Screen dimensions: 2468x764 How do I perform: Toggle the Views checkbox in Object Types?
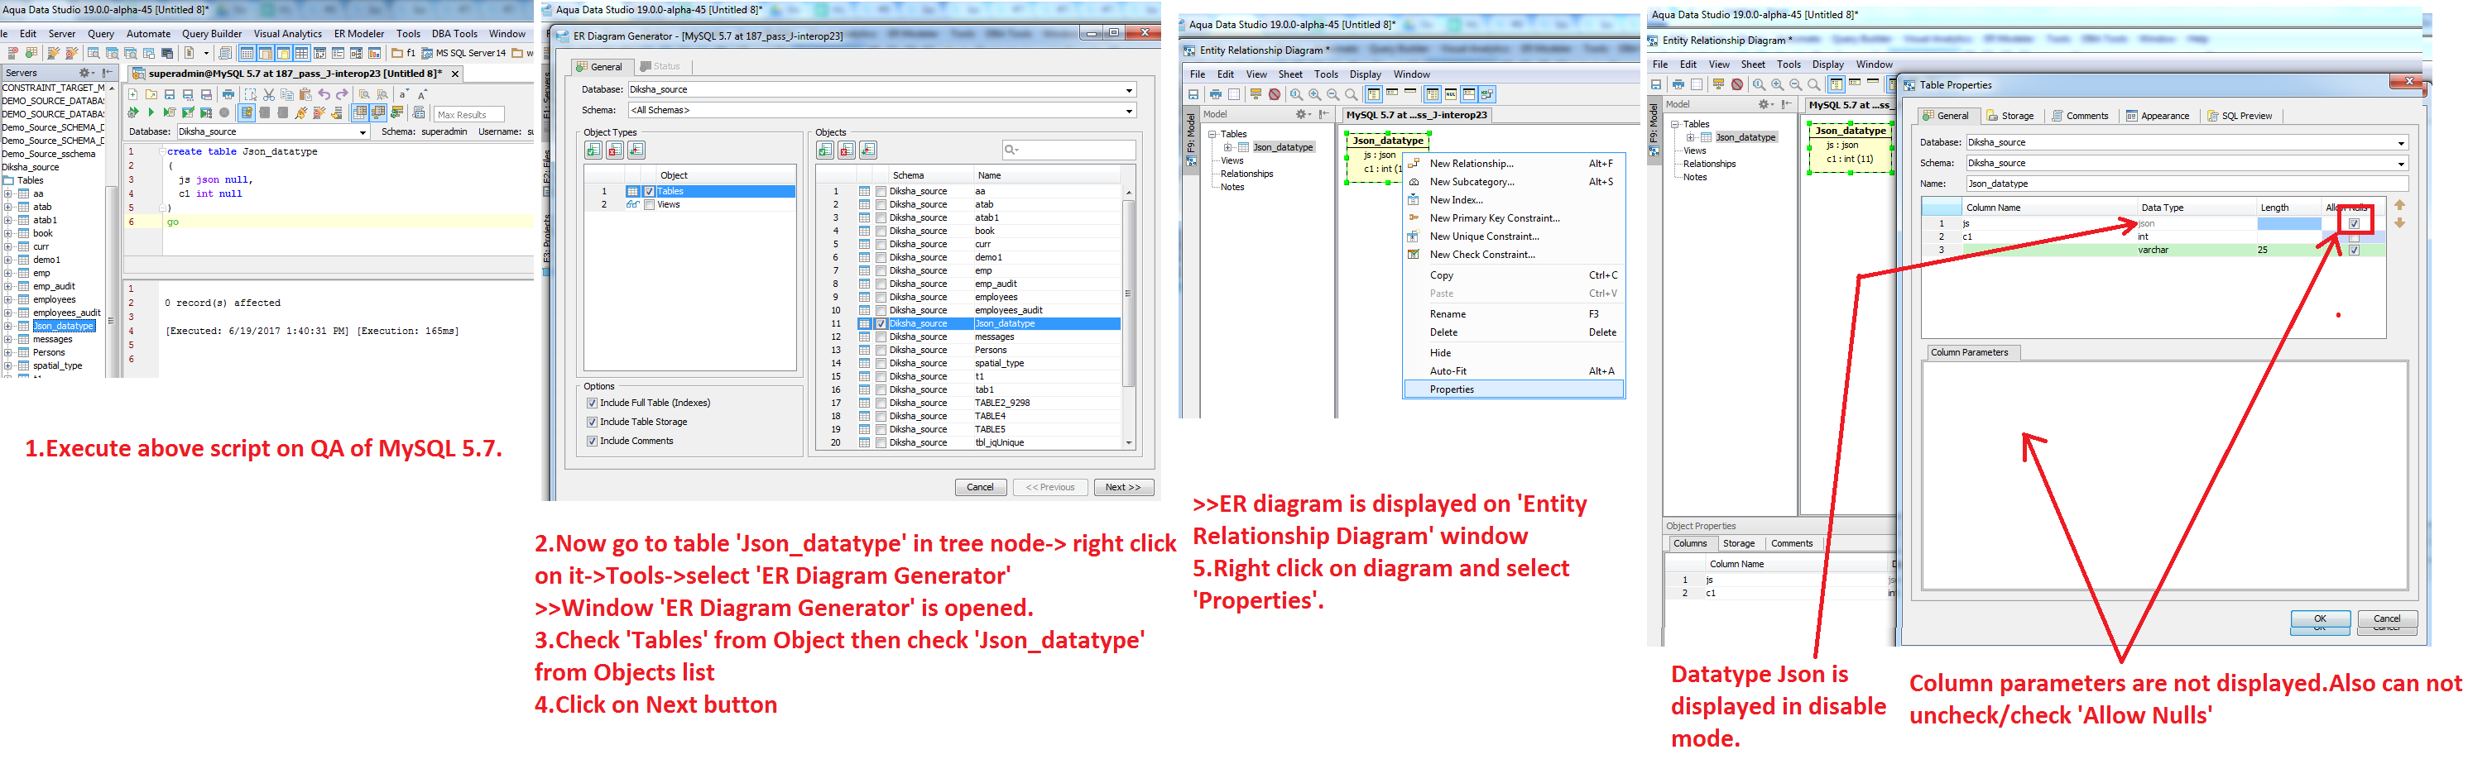click(x=650, y=205)
